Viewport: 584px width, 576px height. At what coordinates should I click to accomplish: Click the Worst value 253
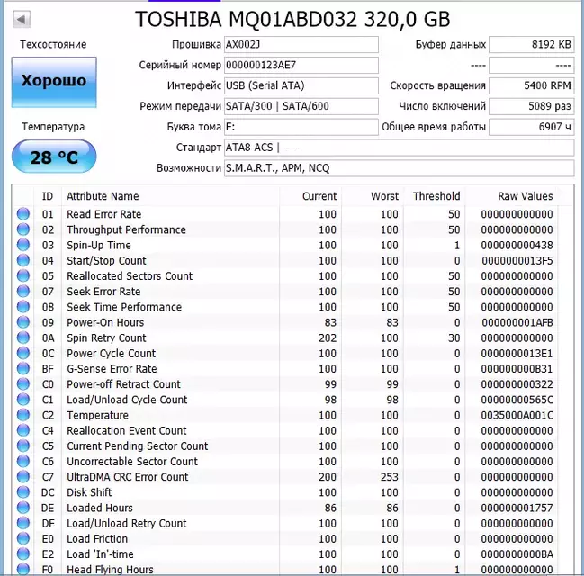coord(390,477)
